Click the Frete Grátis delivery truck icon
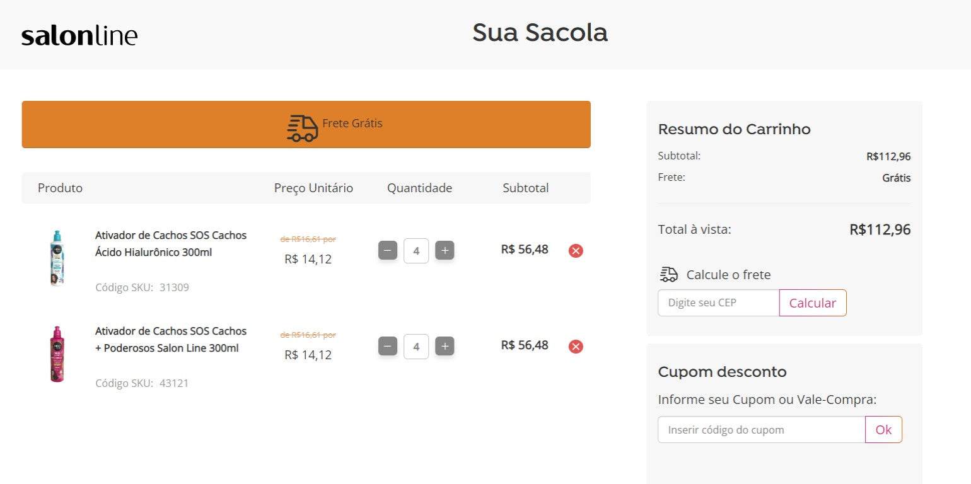Image resolution: width=971 pixels, height=484 pixels. [x=303, y=129]
